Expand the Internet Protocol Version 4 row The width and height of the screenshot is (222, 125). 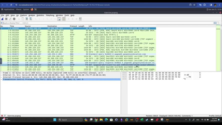click(x=1, y=77)
